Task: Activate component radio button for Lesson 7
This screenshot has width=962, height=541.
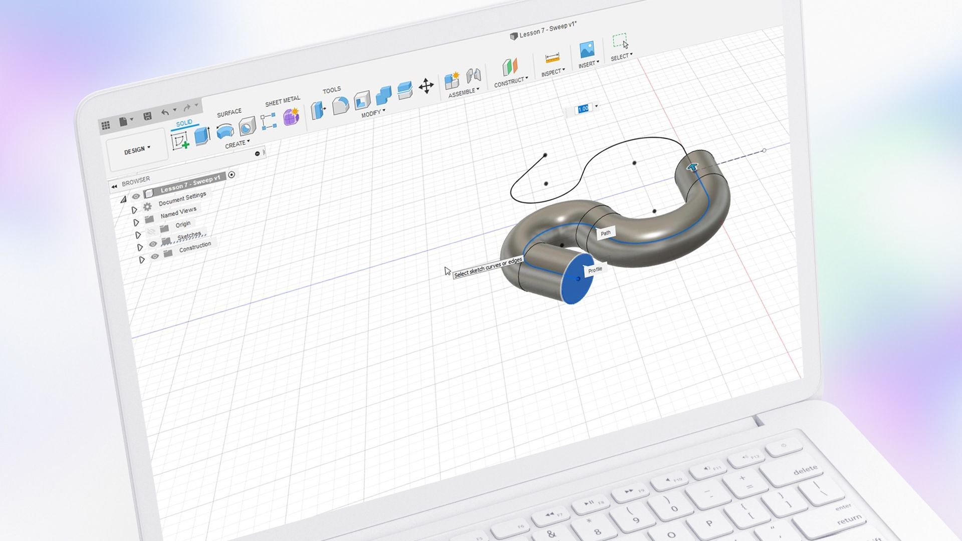Action: (231, 175)
